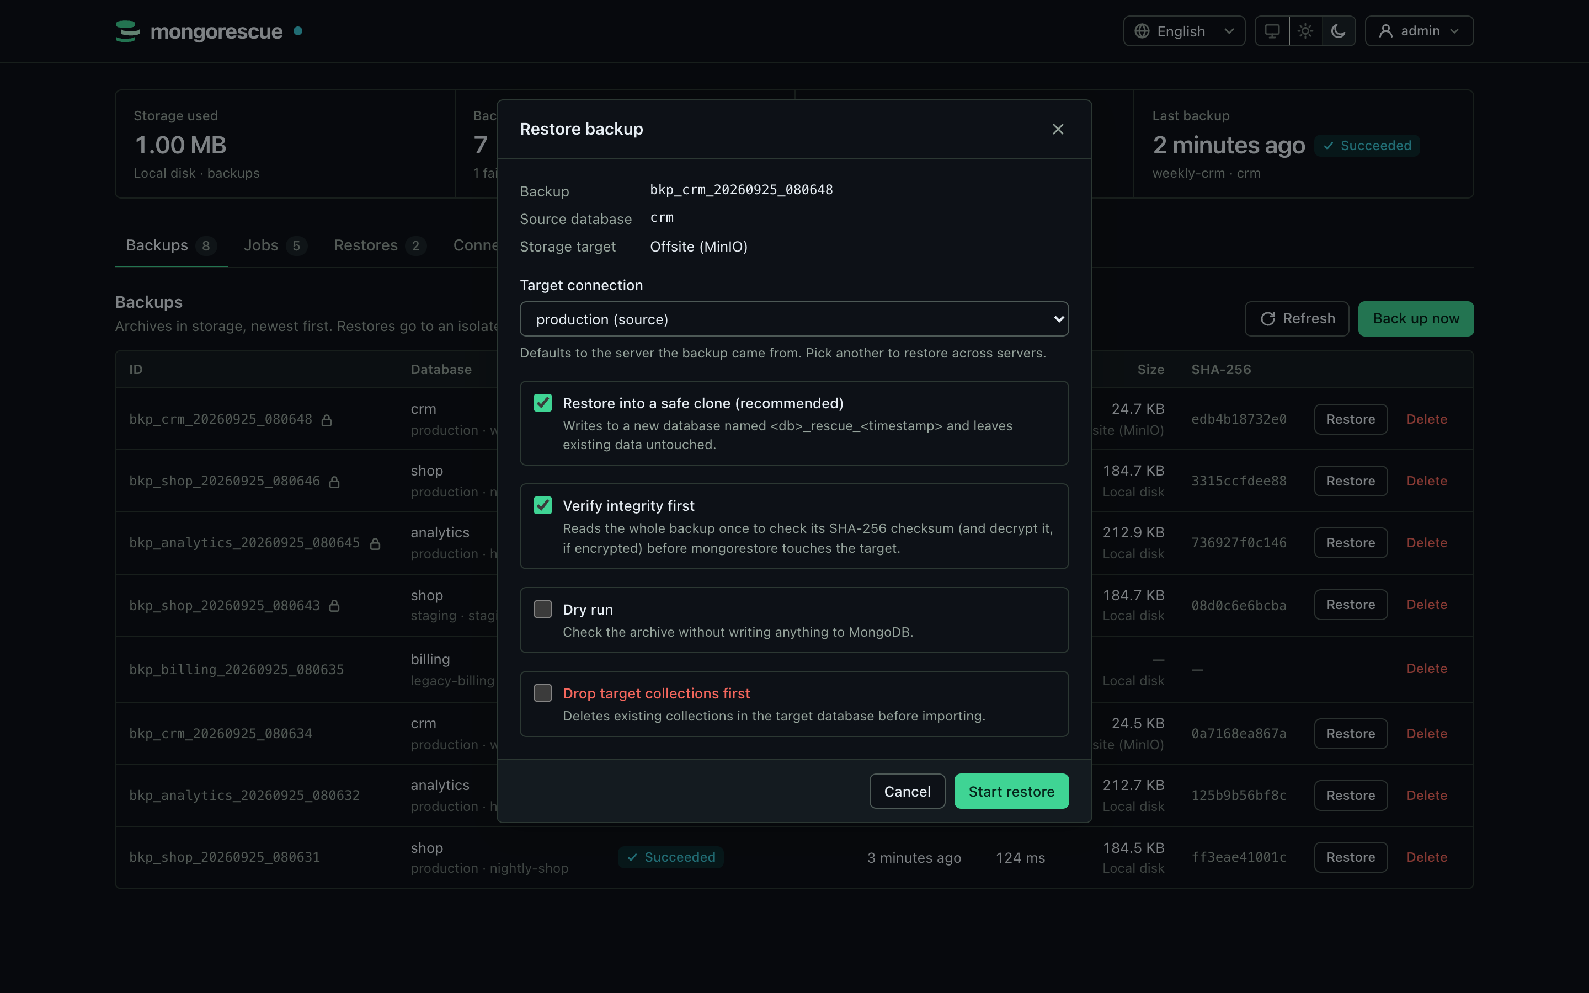Click the Succeeded checkmark in Last backup card
This screenshot has height=993, width=1589.
click(x=1329, y=146)
